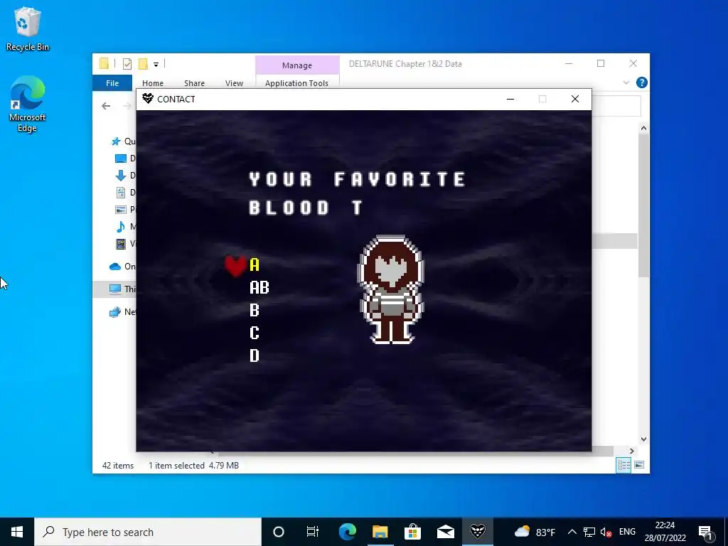728x546 pixels.
Task: Switch Explorer to details view
Action: tap(623, 465)
